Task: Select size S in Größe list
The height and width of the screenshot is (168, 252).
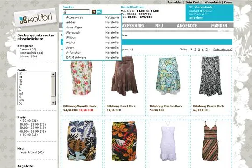Action: [x=20, y=97]
